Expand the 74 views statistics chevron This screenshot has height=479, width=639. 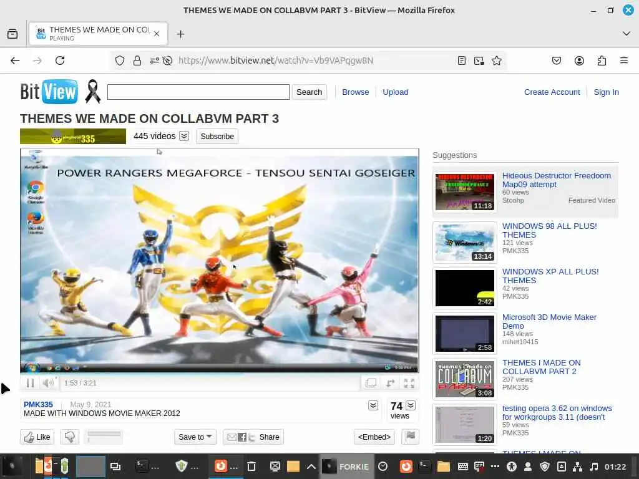(x=411, y=405)
